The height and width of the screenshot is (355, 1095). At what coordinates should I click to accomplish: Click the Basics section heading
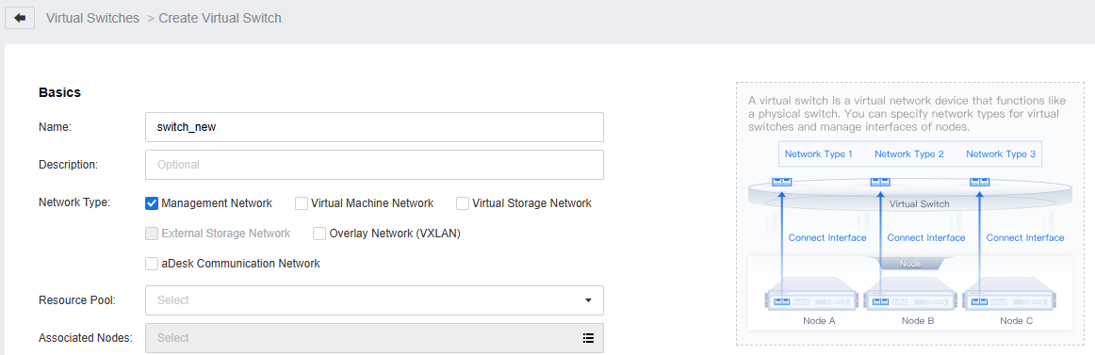click(x=60, y=92)
